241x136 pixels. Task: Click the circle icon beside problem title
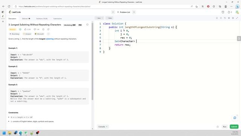click(x=87, y=25)
